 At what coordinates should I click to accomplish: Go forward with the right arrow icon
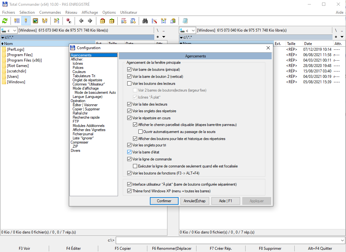pyautogui.click(x=90, y=21)
